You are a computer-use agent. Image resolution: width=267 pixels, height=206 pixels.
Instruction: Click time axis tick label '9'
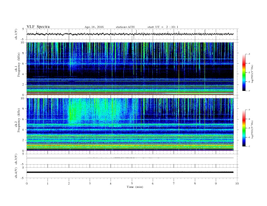(216, 183)
